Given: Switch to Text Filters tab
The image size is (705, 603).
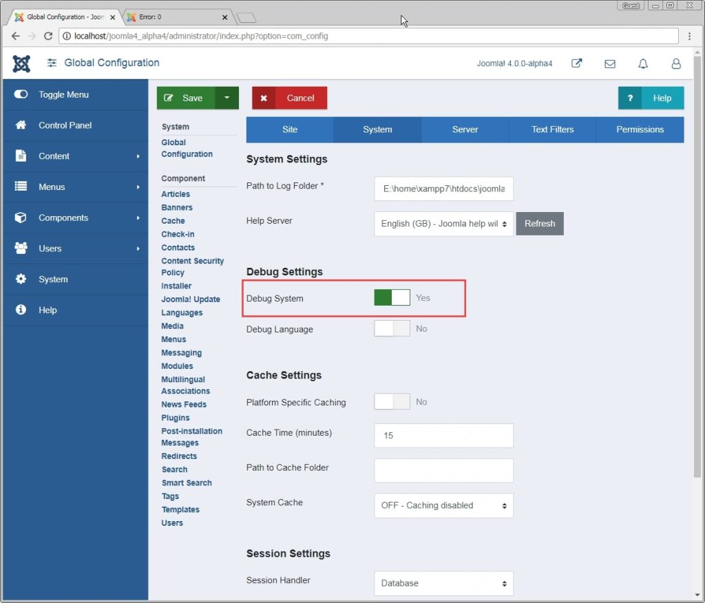Looking at the screenshot, I should (x=553, y=129).
